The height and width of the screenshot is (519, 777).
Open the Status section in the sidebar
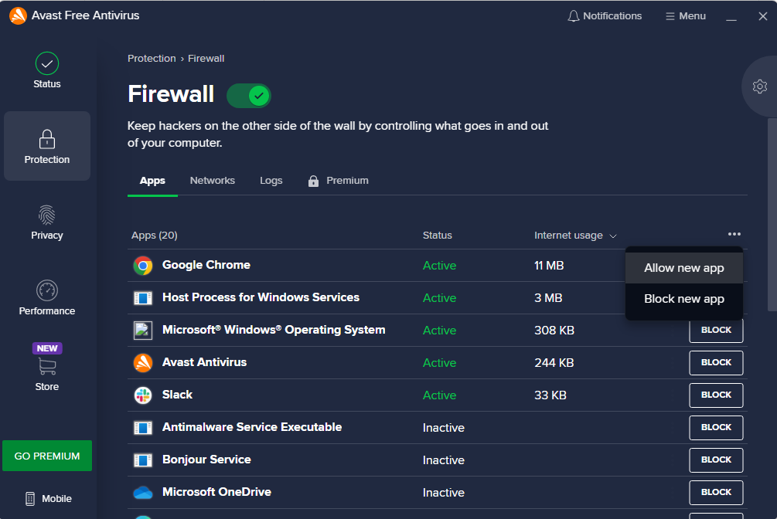[46, 70]
